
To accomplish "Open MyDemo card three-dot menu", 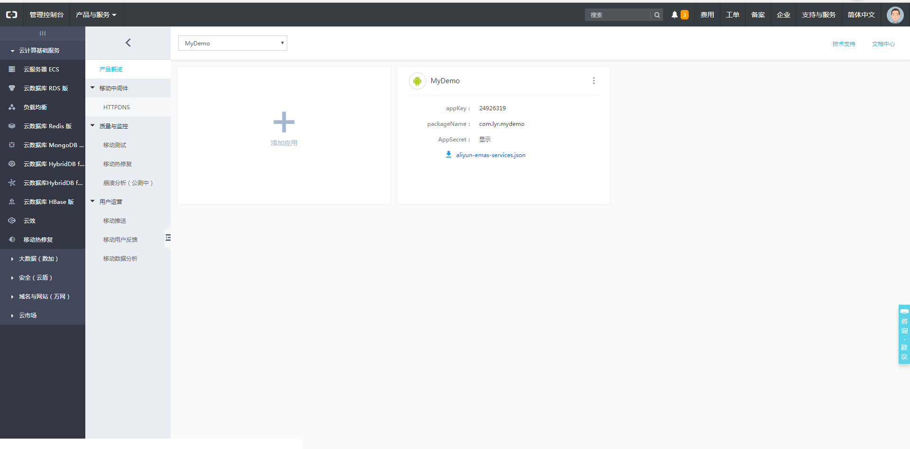I will coord(593,81).
